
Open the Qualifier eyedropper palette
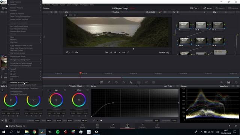(x=109, y=82)
